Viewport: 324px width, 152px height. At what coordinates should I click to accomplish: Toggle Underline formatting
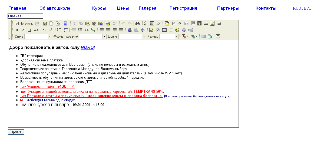(x=29, y=30)
